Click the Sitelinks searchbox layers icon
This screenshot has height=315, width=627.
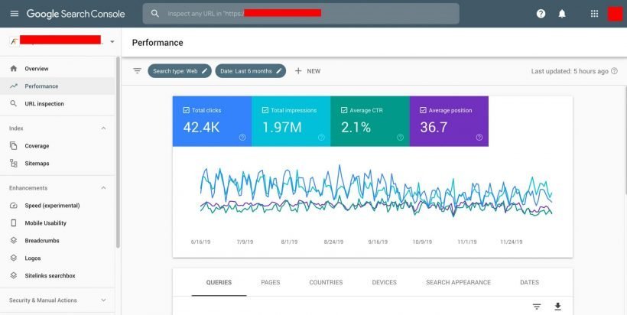pos(14,275)
